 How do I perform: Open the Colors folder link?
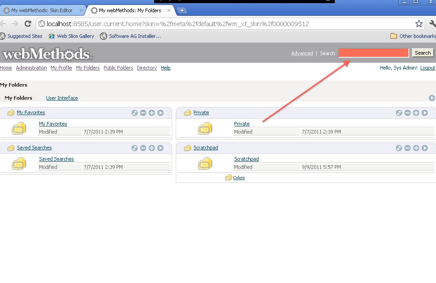tap(239, 178)
